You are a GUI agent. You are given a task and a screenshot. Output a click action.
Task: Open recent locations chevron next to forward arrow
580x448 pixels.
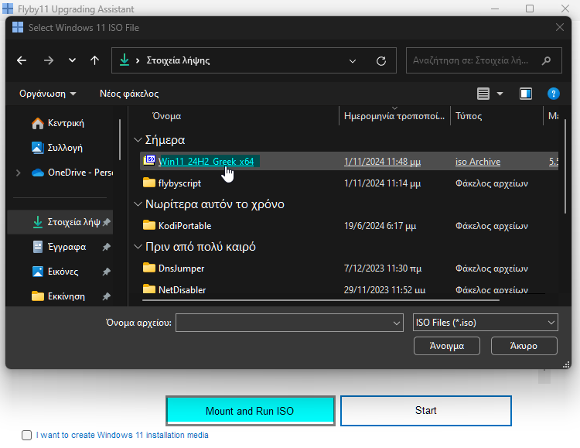pos(72,60)
